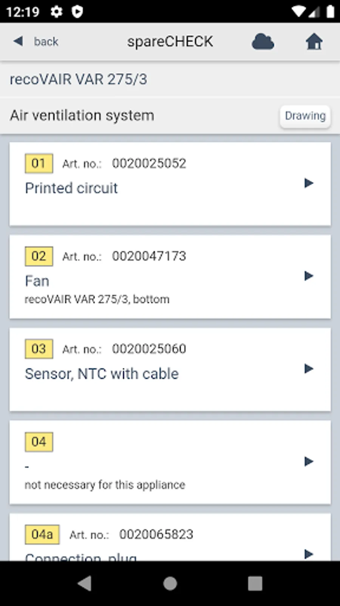Select the yellow 02 position badge
This screenshot has height=606, width=340.
click(39, 256)
